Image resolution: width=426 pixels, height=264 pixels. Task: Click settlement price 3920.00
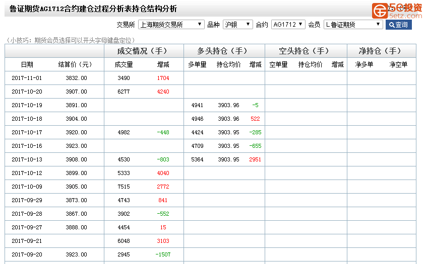tap(76, 132)
